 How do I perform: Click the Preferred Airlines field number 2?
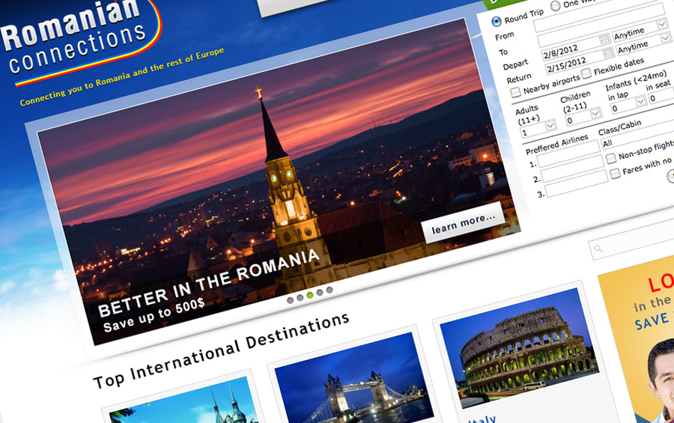tap(573, 169)
